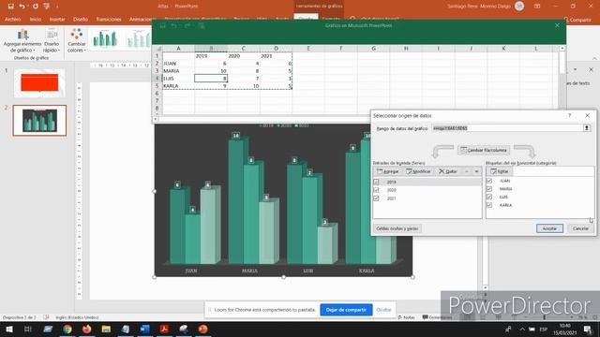This screenshot has height=337, width=600.
Task: Uncheck the KARLA category checkbox
Action: [489, 205]
